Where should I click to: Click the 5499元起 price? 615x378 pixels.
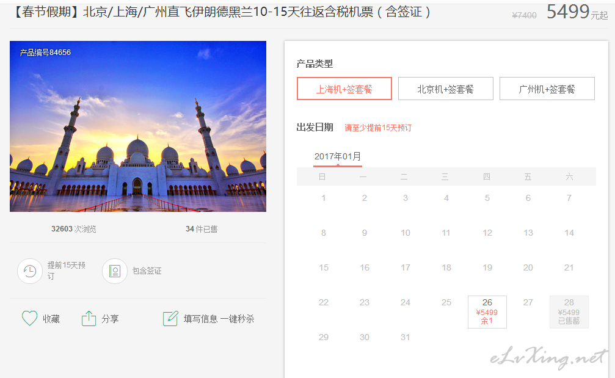tap(577, 12)
